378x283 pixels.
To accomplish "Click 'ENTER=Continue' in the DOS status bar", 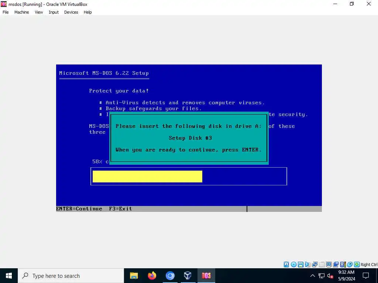I will (79, 209).
